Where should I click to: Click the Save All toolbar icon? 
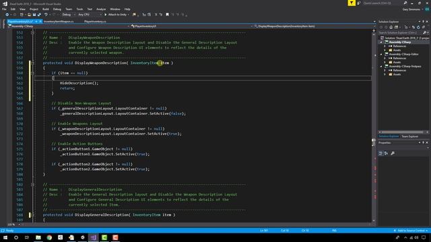(39, 15)
